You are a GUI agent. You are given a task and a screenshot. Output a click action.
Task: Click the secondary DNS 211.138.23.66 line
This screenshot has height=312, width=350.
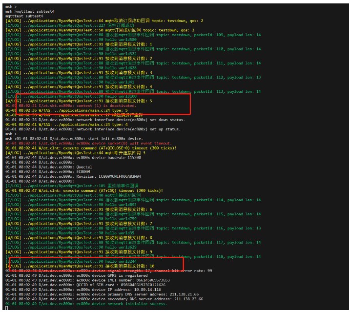pos(104,299)
